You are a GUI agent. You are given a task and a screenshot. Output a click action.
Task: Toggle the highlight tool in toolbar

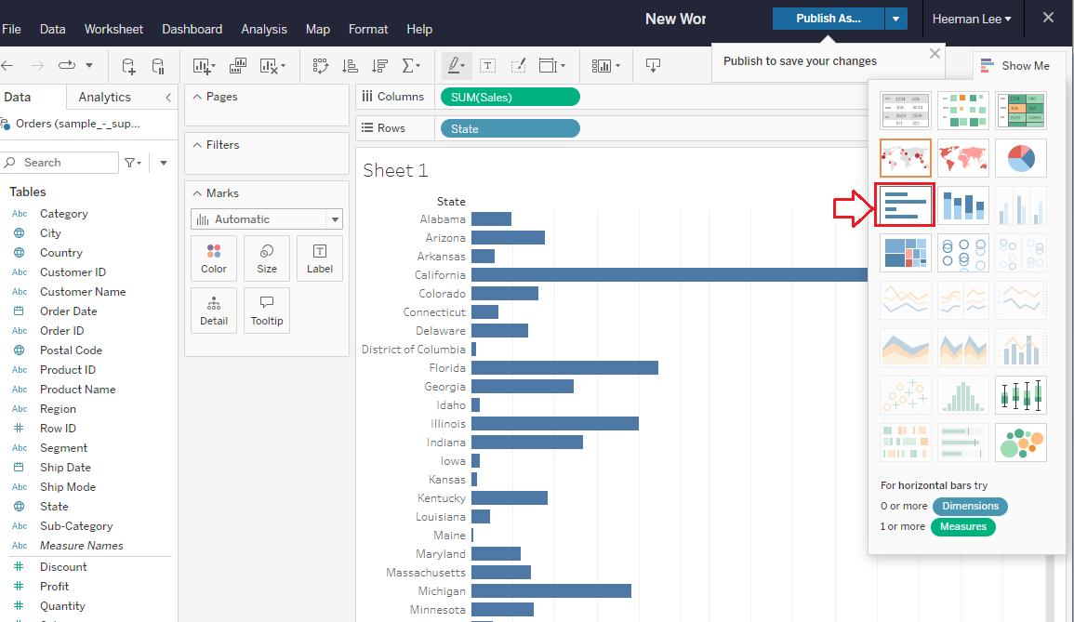[456, 66]
